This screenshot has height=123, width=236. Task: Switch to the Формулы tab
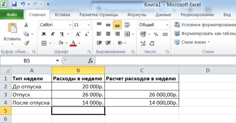(x=137, y=15)
